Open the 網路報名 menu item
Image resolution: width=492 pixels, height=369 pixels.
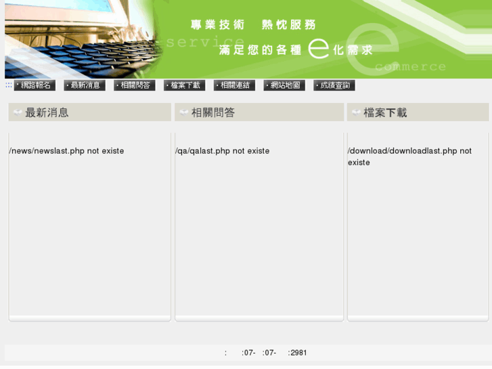pyautogui.click(x=35, y=85)
